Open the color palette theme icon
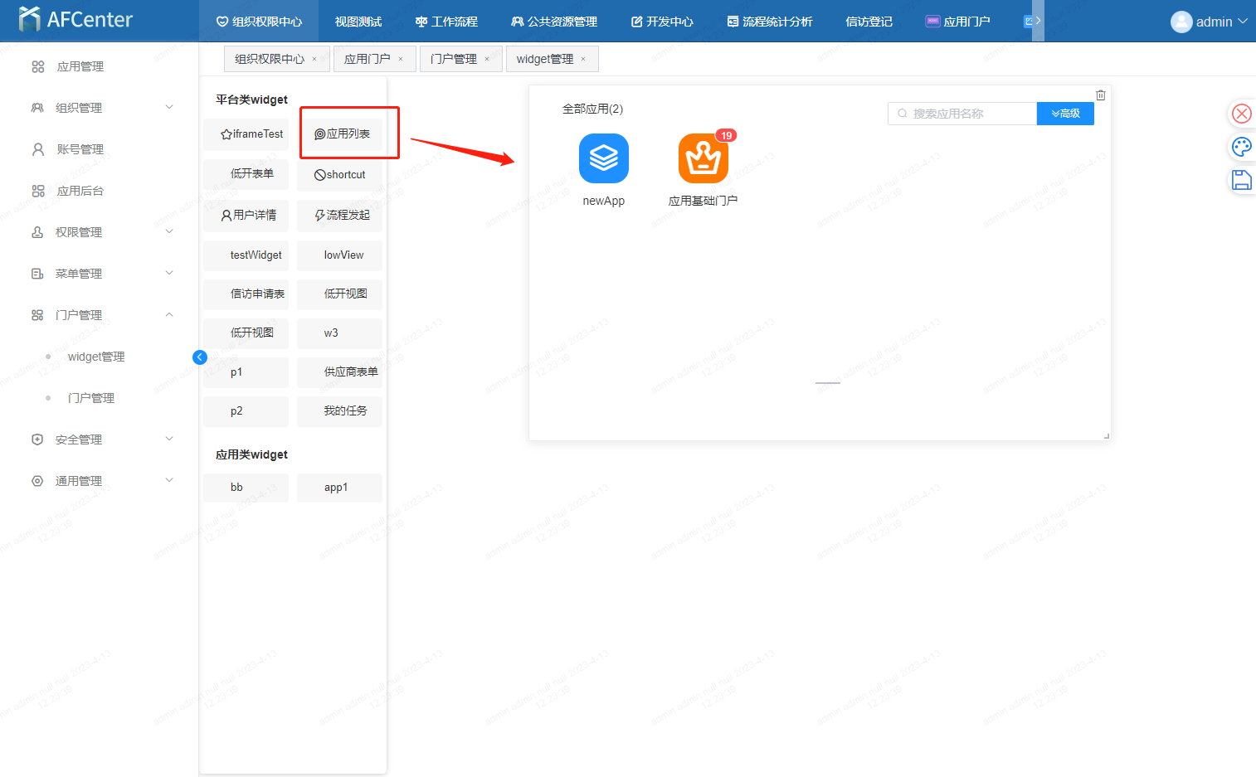The image size is (1256, 777). [1241, 147]
